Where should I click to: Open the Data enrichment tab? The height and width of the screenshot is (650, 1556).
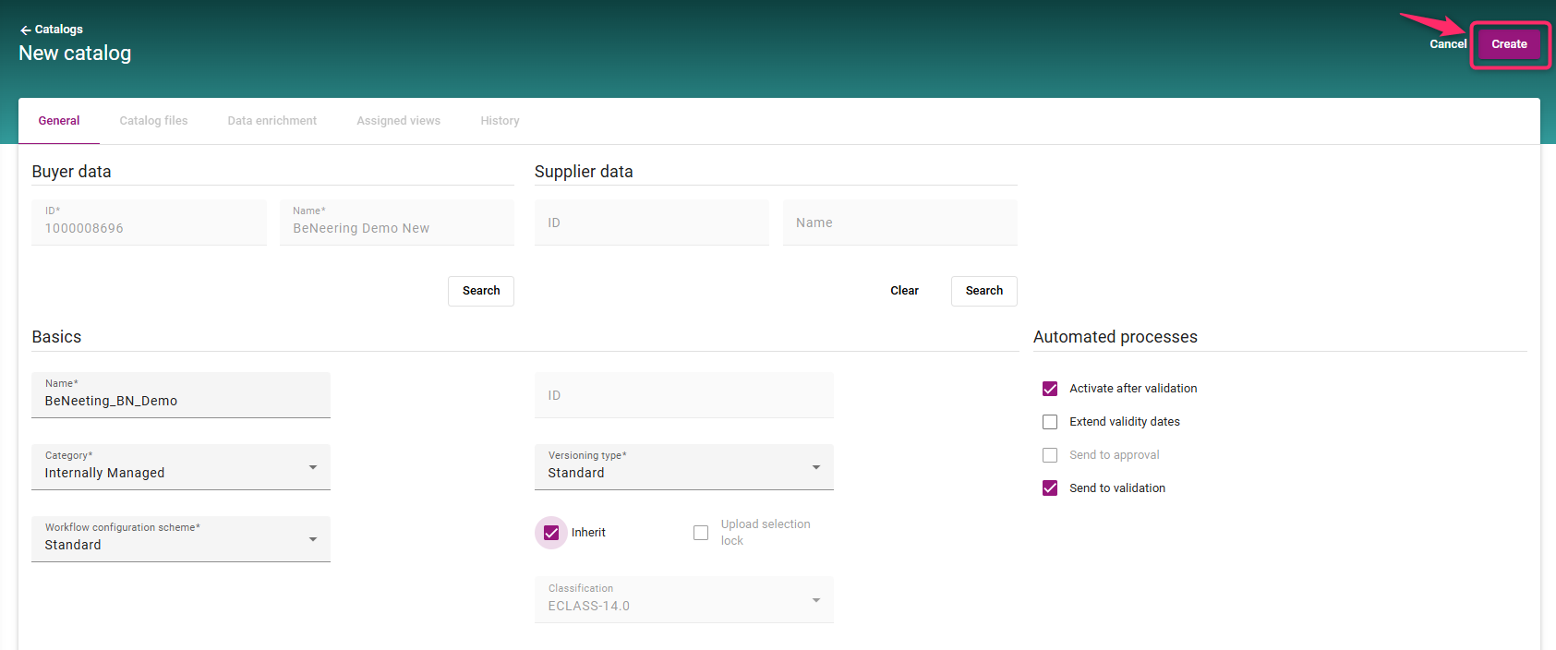[271, 121]
